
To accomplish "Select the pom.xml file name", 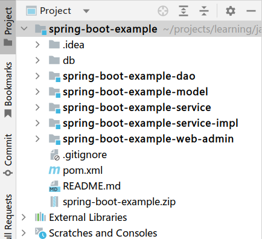I will pos(83,171).
